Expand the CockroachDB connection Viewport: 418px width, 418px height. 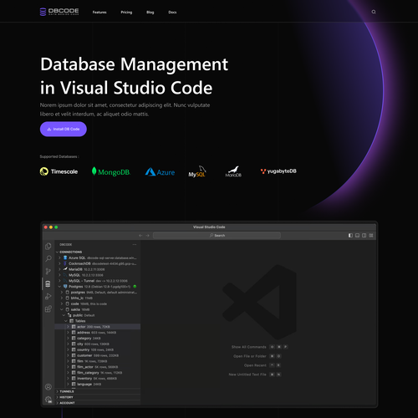59,263
